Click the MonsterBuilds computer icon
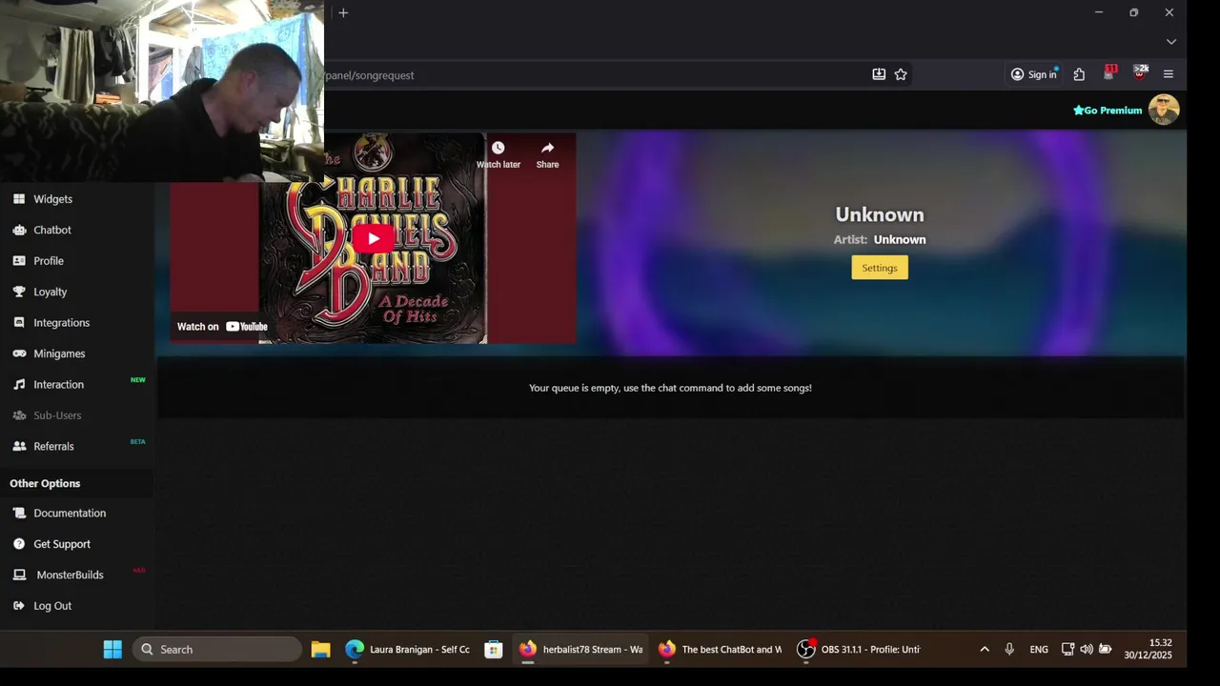 (x=19, y=575)
